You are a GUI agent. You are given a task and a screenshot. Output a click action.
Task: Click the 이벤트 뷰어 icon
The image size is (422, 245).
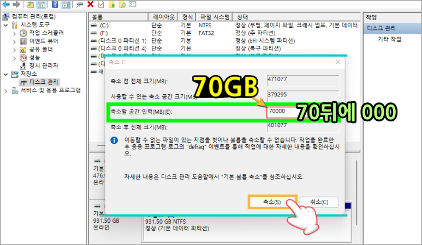pos(23,41)
